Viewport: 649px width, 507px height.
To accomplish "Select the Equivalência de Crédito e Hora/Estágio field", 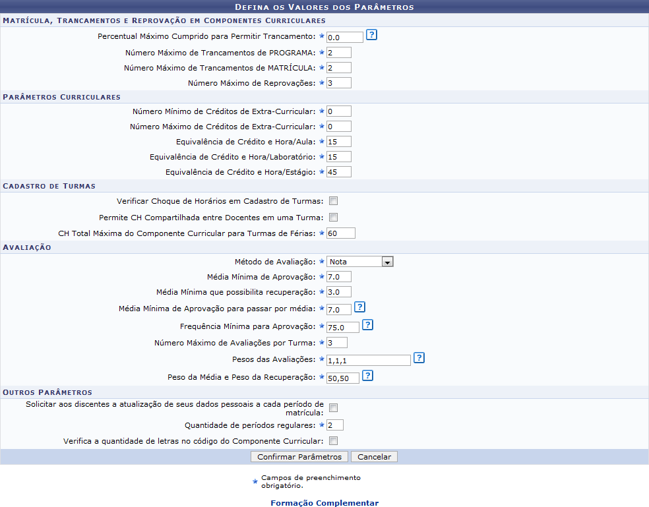I will click(x=338, y=172).
